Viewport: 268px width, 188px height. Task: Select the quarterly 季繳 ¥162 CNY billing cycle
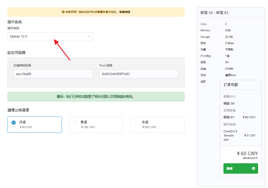(x=96, y=125)
